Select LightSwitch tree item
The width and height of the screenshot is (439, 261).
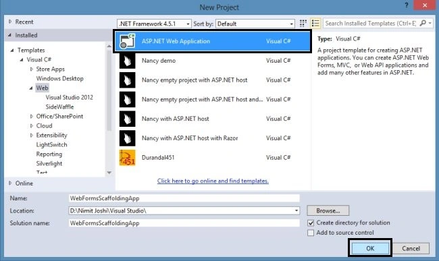click(51, 145)
